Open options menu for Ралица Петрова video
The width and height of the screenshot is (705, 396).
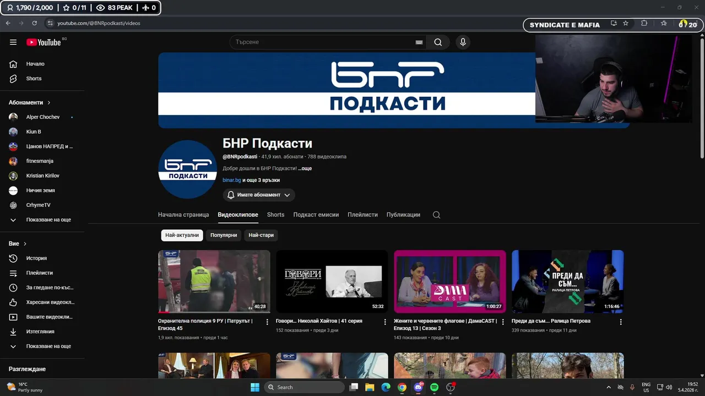(621, 322)
